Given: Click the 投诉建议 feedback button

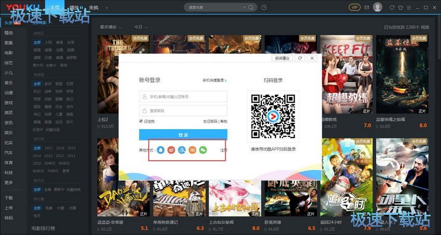Looking at the screenshot, I should tap(282, 58).
